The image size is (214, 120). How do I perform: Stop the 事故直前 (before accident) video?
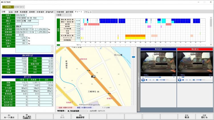click(147, 80)
